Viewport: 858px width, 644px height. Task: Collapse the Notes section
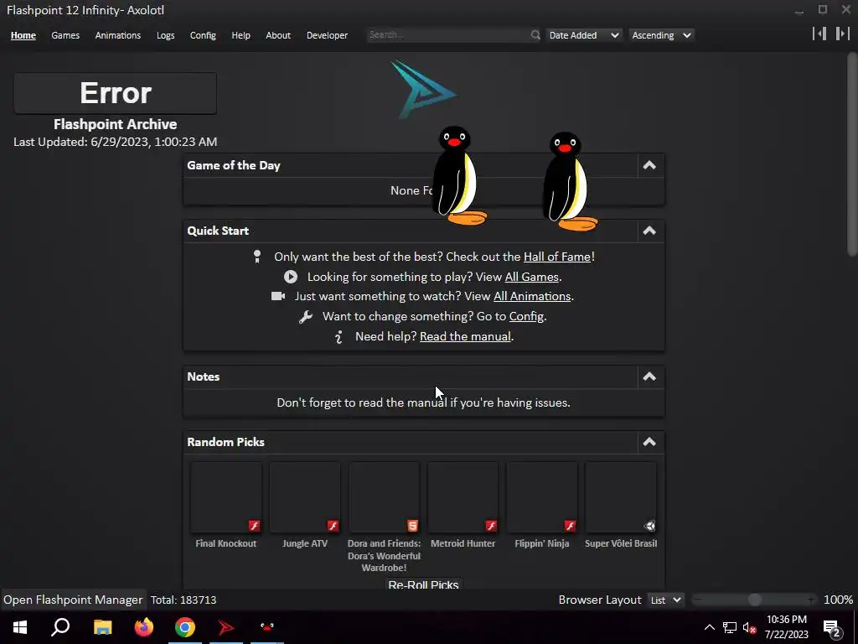point(649,377)
